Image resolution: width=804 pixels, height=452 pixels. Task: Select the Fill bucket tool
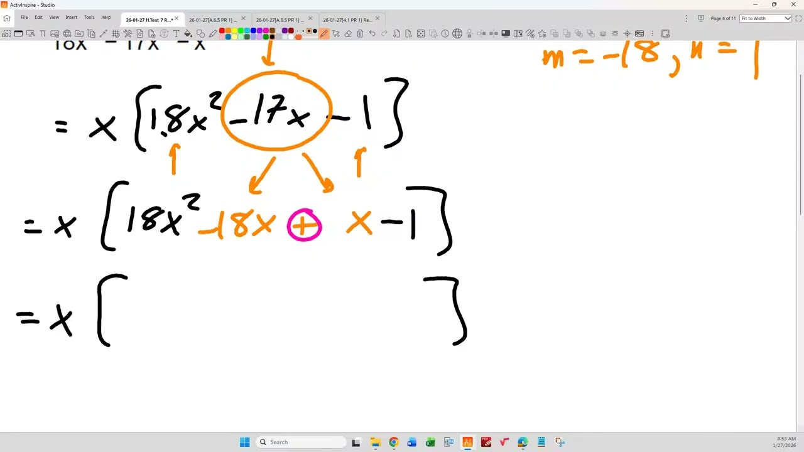(188, 33)
